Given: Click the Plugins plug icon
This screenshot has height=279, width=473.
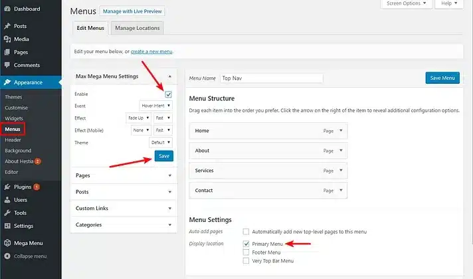Looking at the screenshot, I should coord(7,187).
